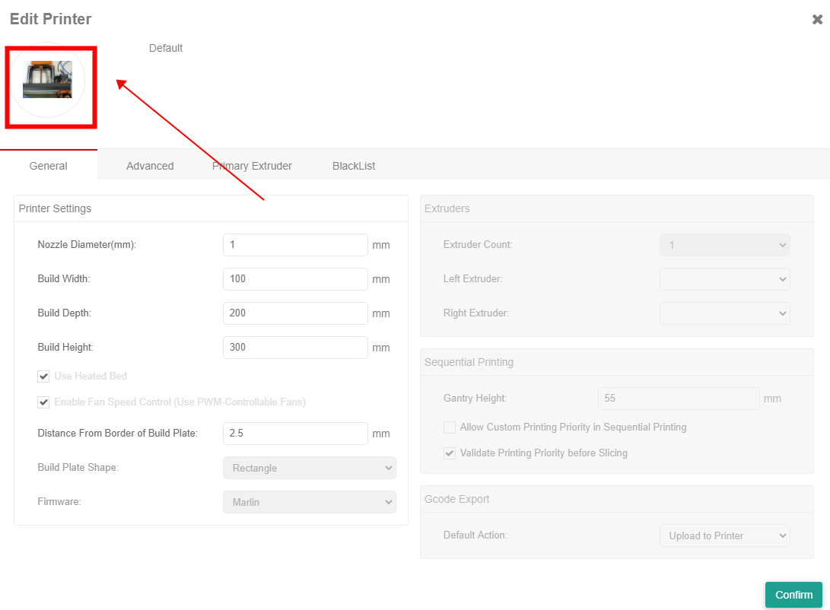This screenshot has width=830, height=610.
Task: Expand the Extruder Count dropdown
Action: pyautogui.click(x=724, y=245)
